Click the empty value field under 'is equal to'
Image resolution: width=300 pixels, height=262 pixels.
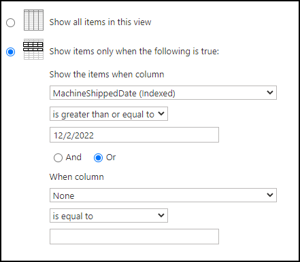134,237
